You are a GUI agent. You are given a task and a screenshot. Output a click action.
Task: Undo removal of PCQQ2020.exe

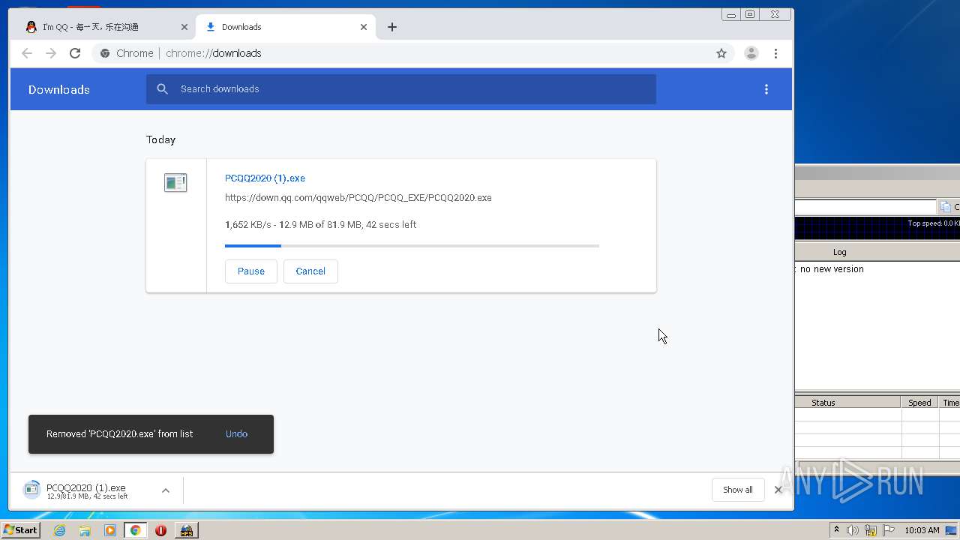[236, 434]
